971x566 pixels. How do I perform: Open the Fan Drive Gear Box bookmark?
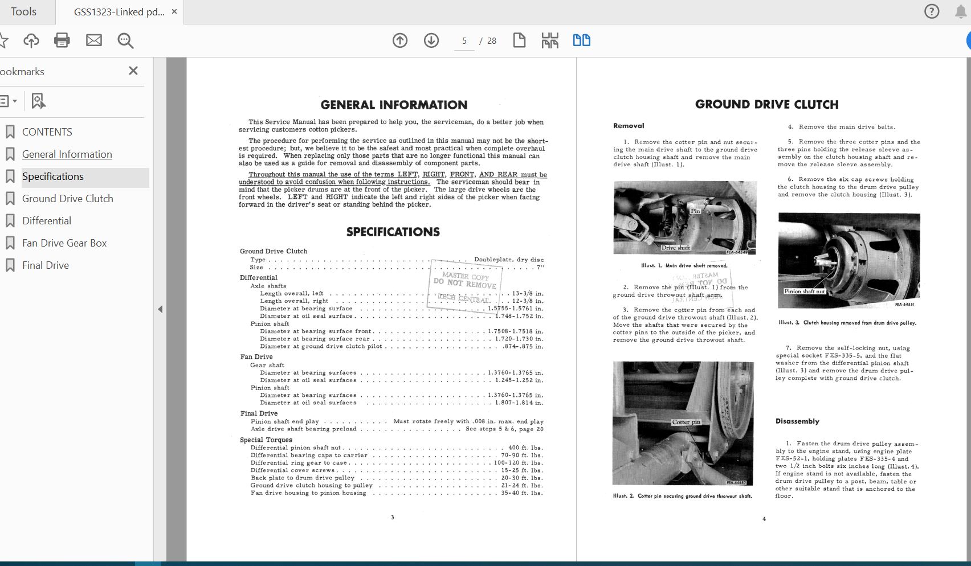pos(64,243)
